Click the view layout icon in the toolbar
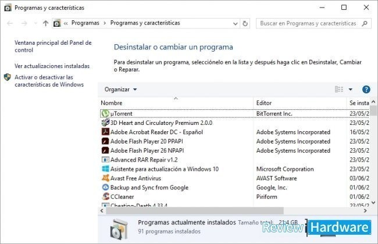Viewport: 378px width, 244px height. (x=339, y=89)
